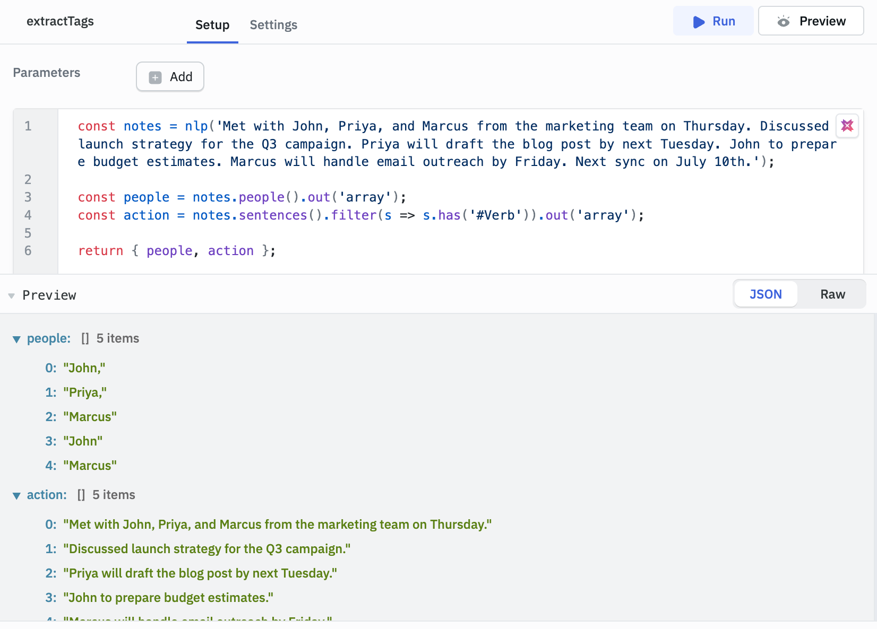Select the "Priya," item in people results

coord(85,392)
